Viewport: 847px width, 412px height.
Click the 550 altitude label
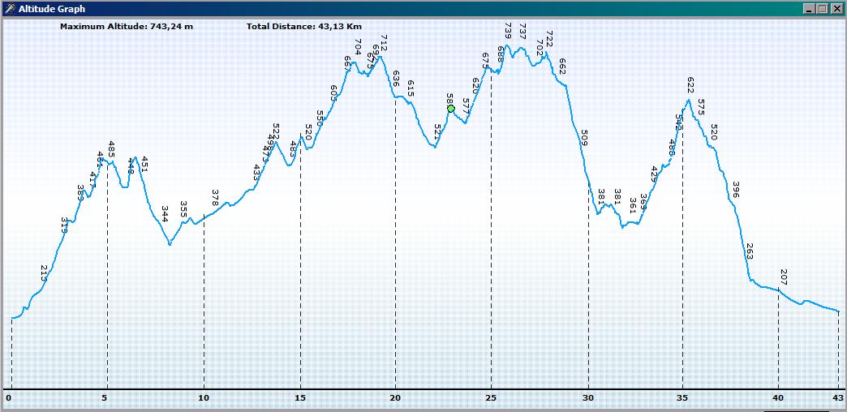[x=319, y=118]
